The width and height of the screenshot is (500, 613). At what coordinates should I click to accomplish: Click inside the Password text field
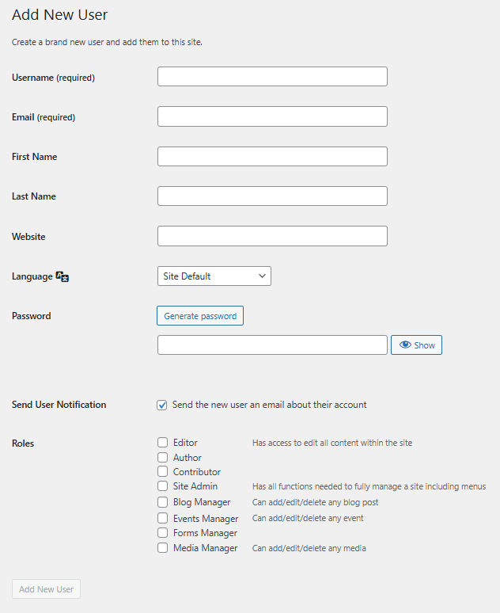(x=272, y=345)
